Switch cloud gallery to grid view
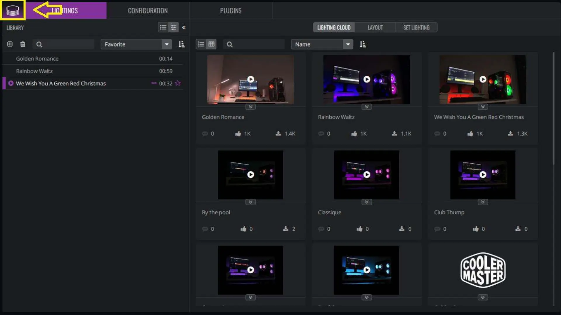The height and width of the screenshot is (315, 561). point(211,44)
